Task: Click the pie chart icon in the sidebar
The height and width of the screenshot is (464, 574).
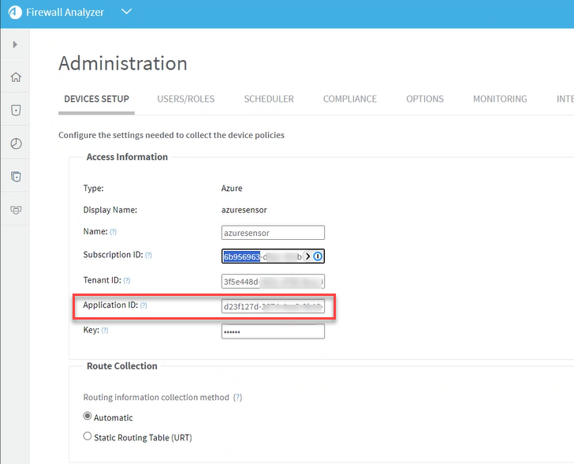Action: (15, 144)
